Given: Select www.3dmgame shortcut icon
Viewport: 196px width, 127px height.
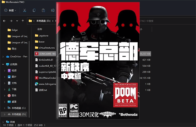Looking at the screenshot, I should (37, 84).
